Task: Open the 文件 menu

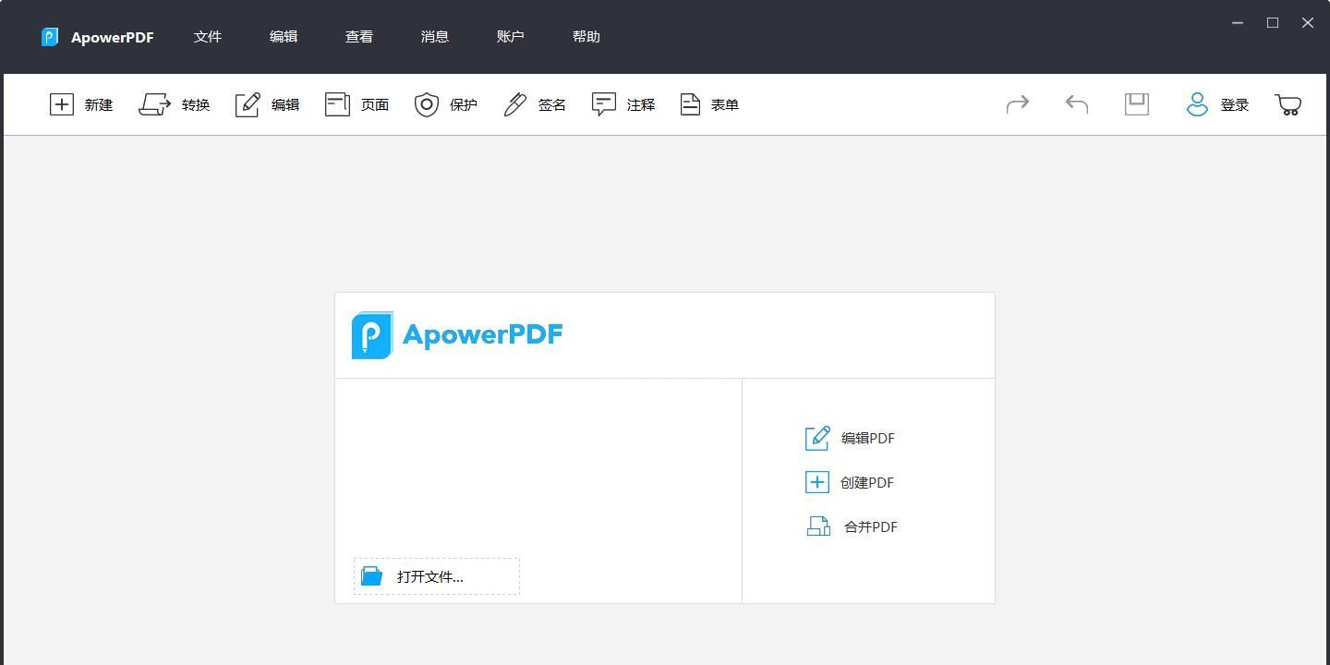Action: [208, 37]
